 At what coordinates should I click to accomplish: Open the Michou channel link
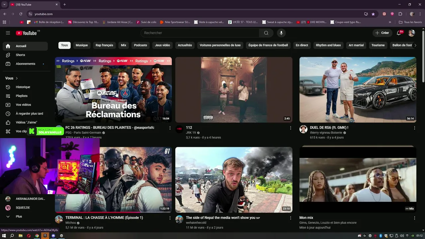71,223
